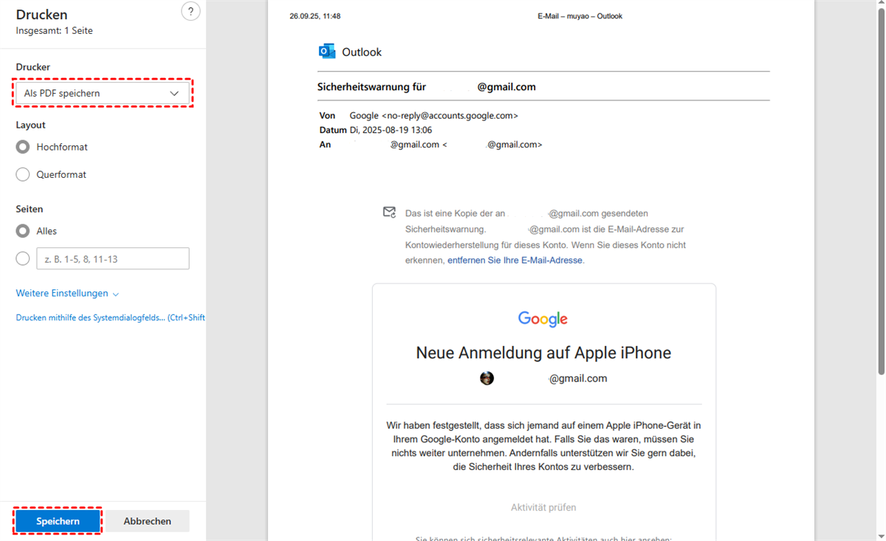Select Querformat layout
Screen dimensions: 886x541
click(23, 175)
